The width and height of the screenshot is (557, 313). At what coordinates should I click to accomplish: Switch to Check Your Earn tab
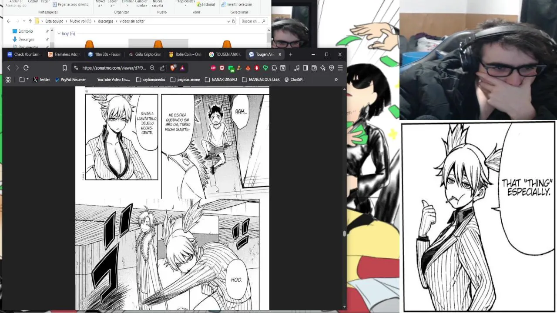23,54
